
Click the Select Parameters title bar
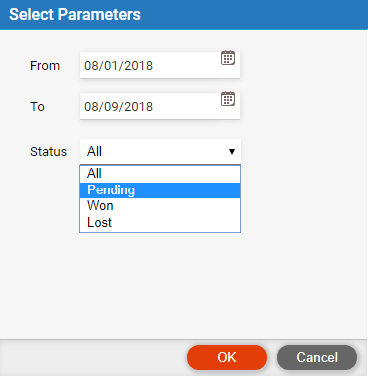[184, 15]
